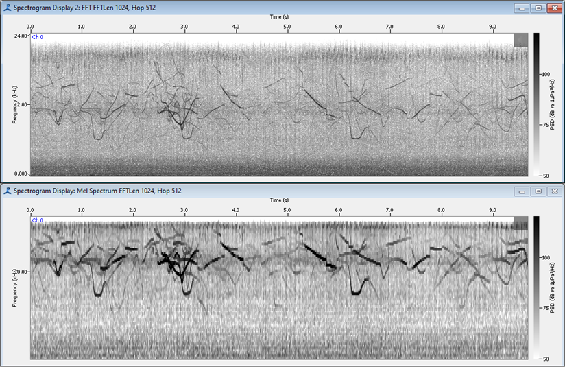Viewport: 565px width, 367px height.
Task: Click the app icon of Mel Spectrum window
Action: [x=6, y=190]
